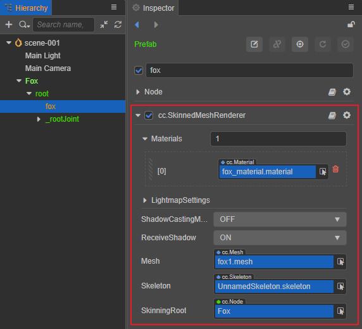Viewport: 362px width, 329px height.
Task: Delete the fox_material entry with the red trash icon
Action: coord(335,169)
